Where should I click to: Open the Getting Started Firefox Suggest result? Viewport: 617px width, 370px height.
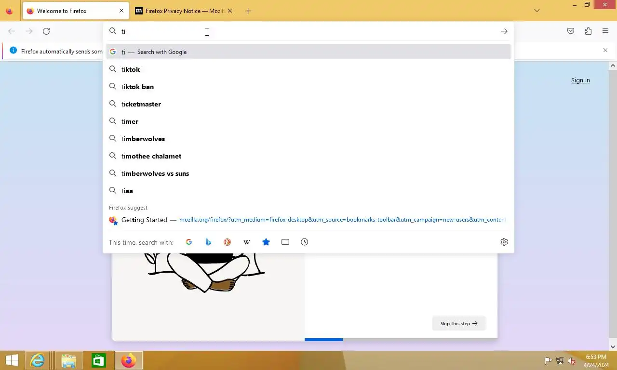coord(308,220)
